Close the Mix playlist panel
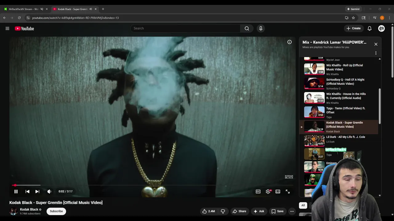Screen dimensions: 394x221 click(376, 44)
